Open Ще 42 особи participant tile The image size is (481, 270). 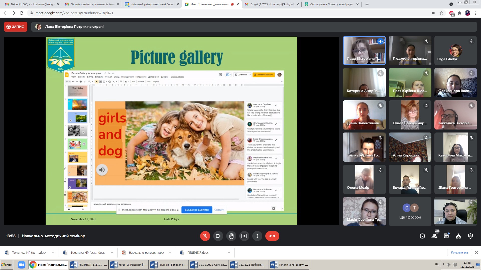tap(410, 211)
